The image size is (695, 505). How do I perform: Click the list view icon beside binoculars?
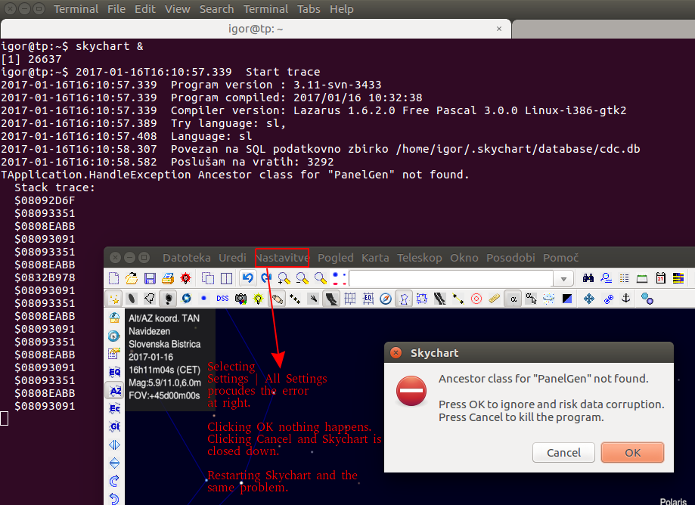click(624, 278)
